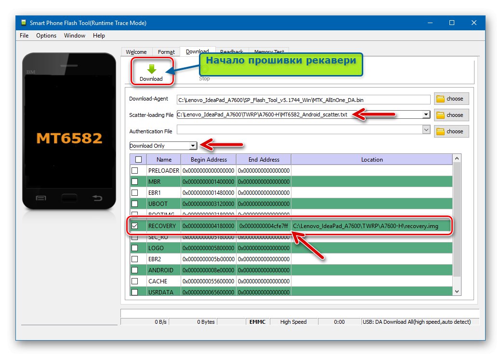Screen dimensions: 501x356
Task: Open the Window menu
Action: [x=75, y=36]
